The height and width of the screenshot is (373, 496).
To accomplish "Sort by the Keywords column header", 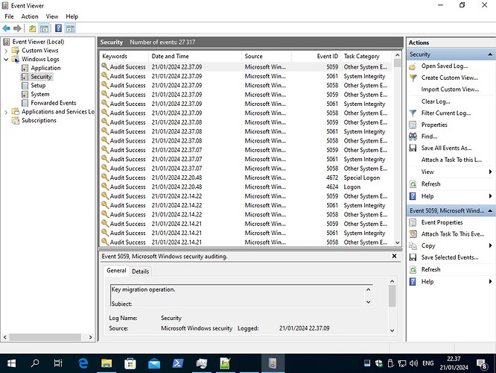I will 124,56.
